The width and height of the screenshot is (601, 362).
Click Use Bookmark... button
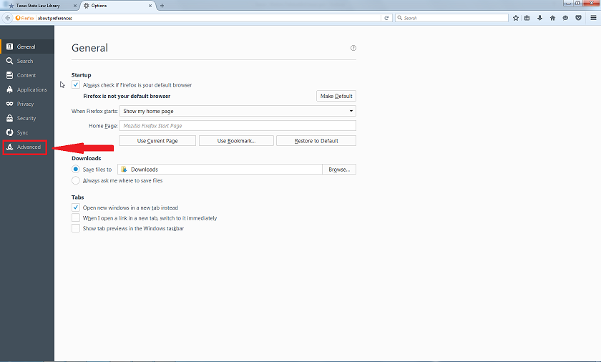237,141
